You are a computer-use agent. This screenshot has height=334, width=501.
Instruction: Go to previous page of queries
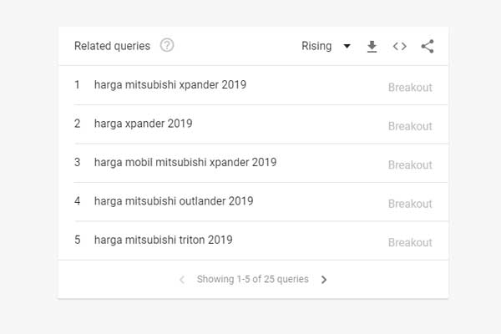pyautogui.click(x=182, y=280)
